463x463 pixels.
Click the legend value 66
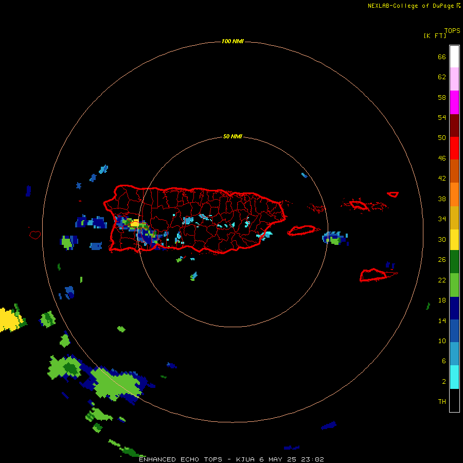(x=442, y=57)
